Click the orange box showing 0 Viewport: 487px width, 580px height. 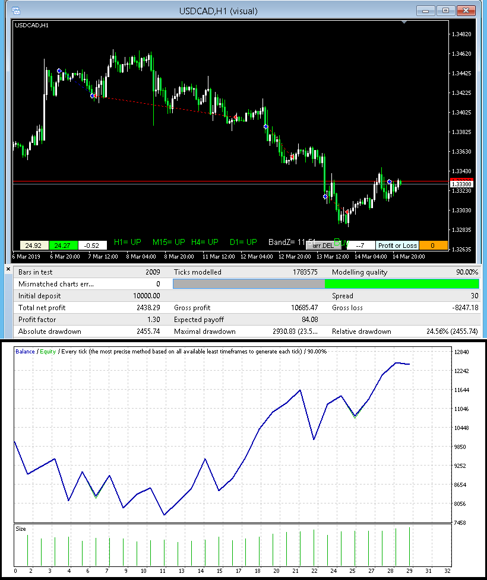click(434, 246)
